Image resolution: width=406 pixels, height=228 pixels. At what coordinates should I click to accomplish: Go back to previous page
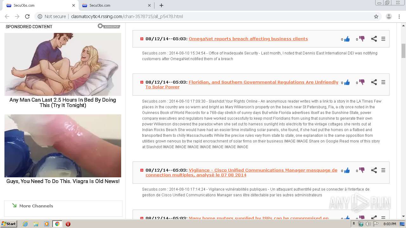tap(7, 16)
